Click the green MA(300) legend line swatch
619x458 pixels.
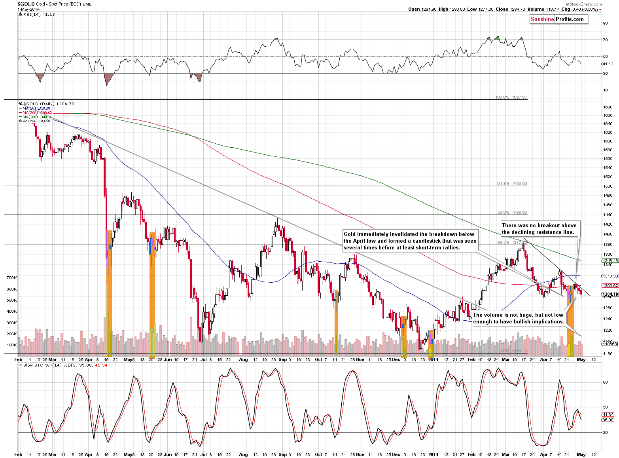(x=20, y=117)
